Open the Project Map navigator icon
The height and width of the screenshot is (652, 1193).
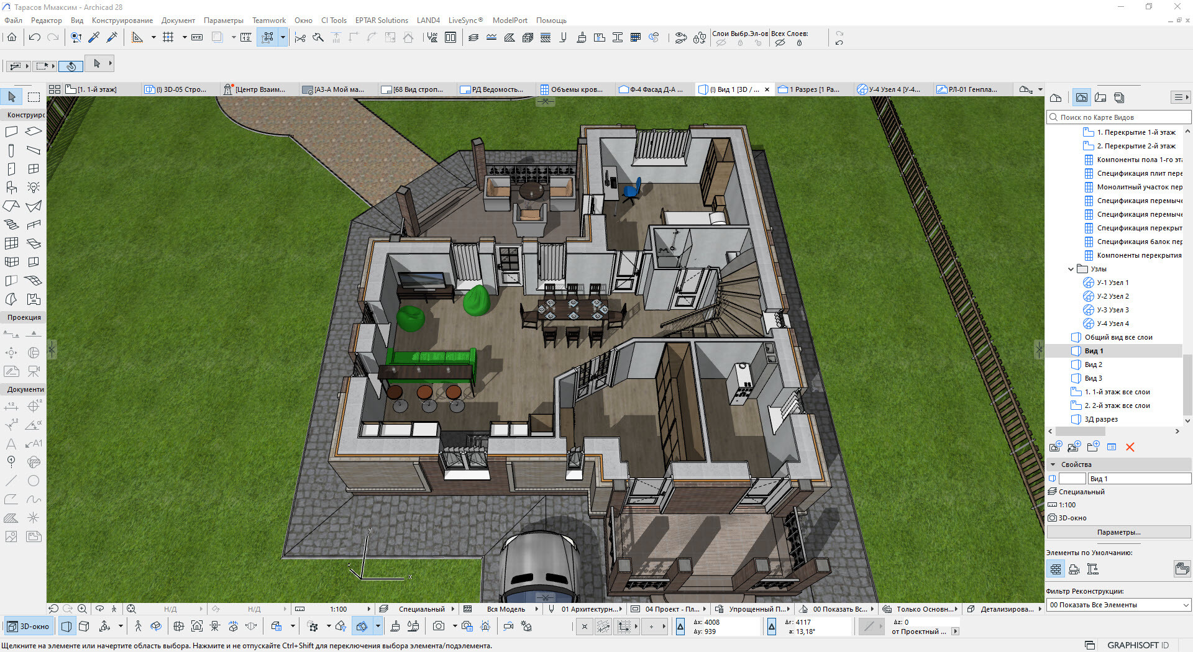(1056, 97)
